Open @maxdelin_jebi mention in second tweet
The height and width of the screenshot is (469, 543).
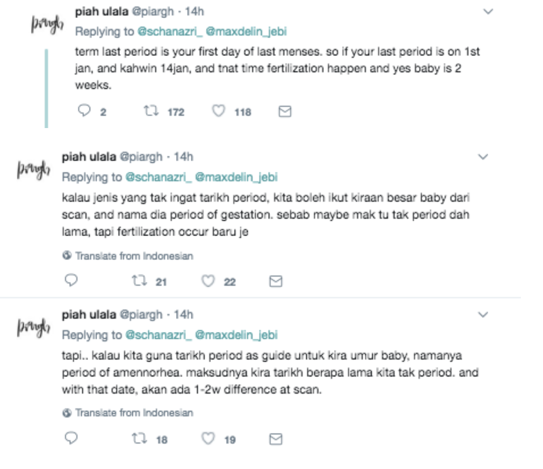(236, 177)
